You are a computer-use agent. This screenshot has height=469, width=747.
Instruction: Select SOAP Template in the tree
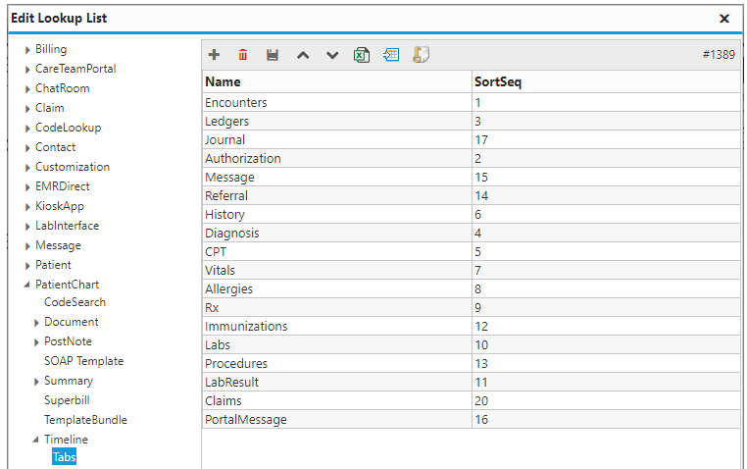click(x=84, y=361)
